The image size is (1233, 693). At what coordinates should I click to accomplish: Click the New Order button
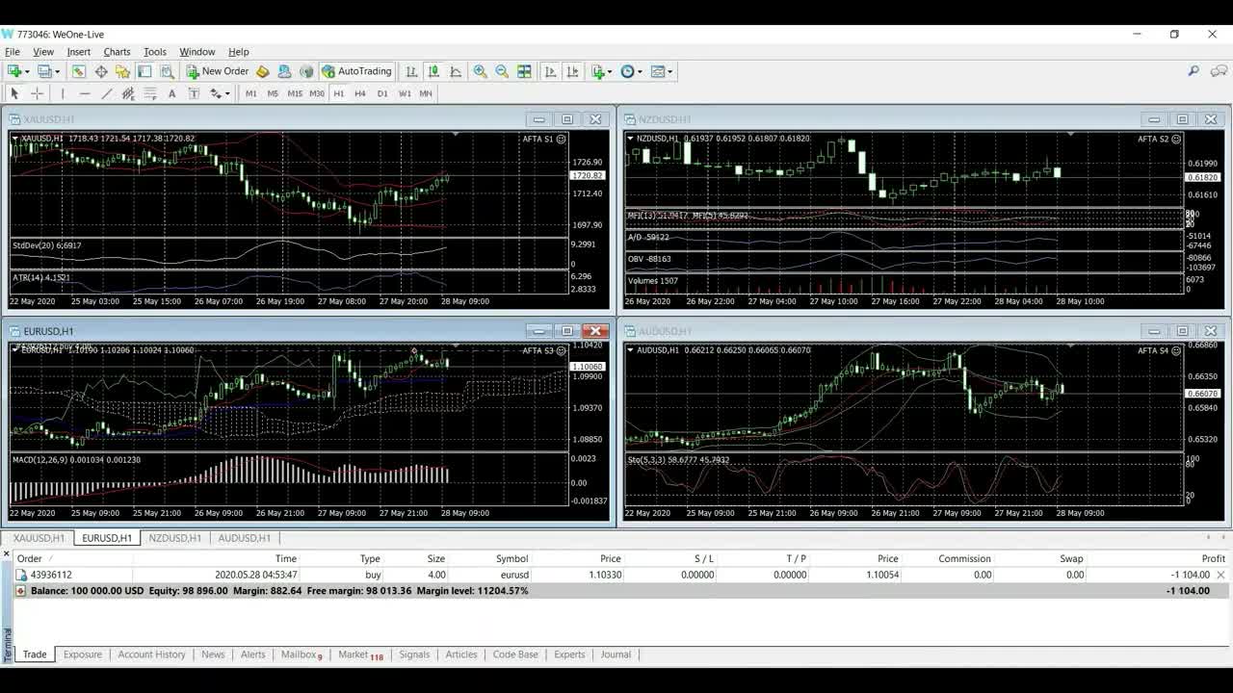tap(218, 71)
